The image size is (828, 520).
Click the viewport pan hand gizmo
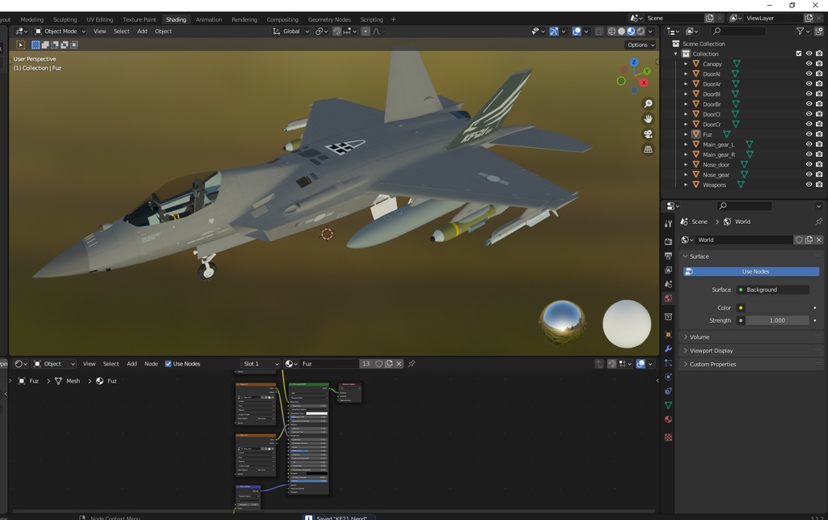click(x=648, y=119)
